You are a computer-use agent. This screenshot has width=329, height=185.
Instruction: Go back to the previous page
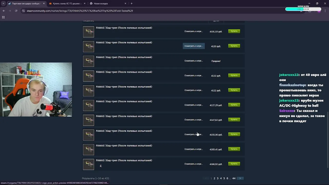tap(4, 11)
